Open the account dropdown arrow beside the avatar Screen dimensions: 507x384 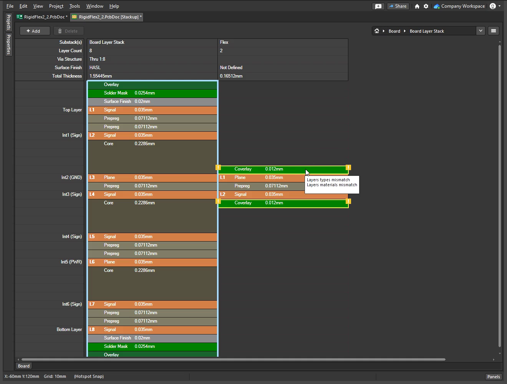[x=500, y=6]
